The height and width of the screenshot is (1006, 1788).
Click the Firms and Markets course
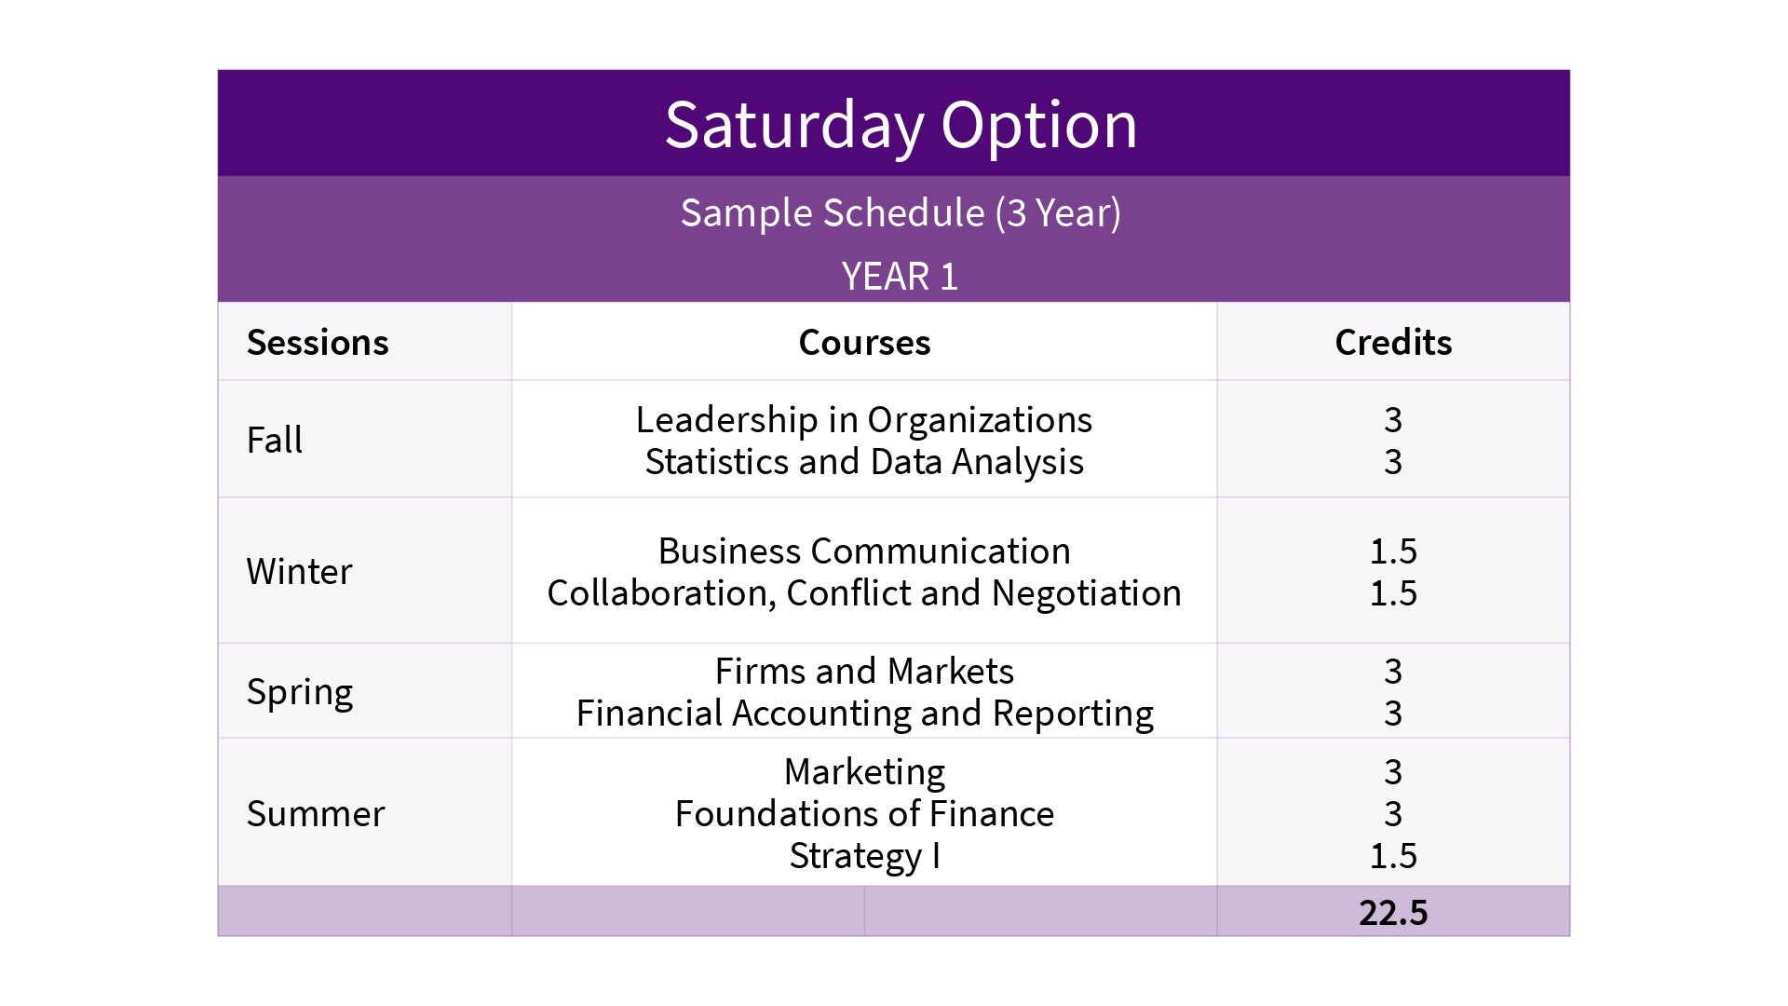864,672
